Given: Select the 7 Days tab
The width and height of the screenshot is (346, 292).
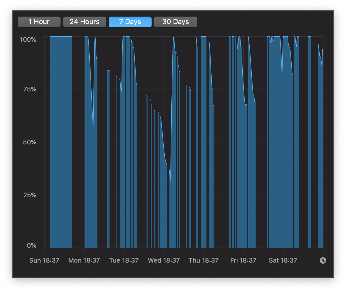Looking at the screenshot, I should [x=130, y=22].
